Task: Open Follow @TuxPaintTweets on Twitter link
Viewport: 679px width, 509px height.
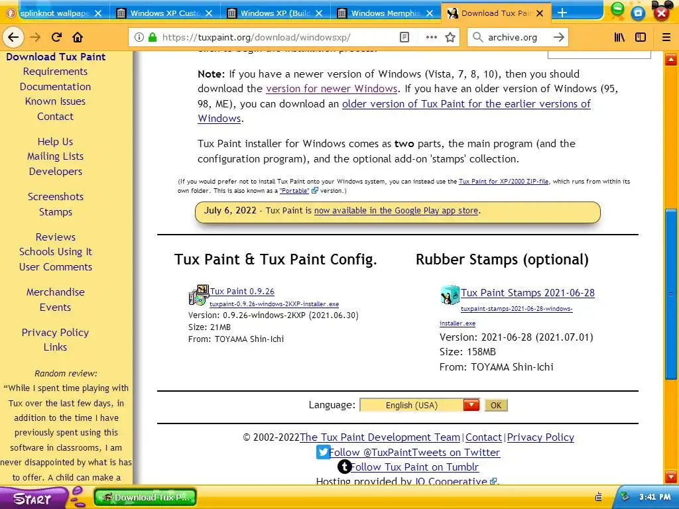Action: 414,452
